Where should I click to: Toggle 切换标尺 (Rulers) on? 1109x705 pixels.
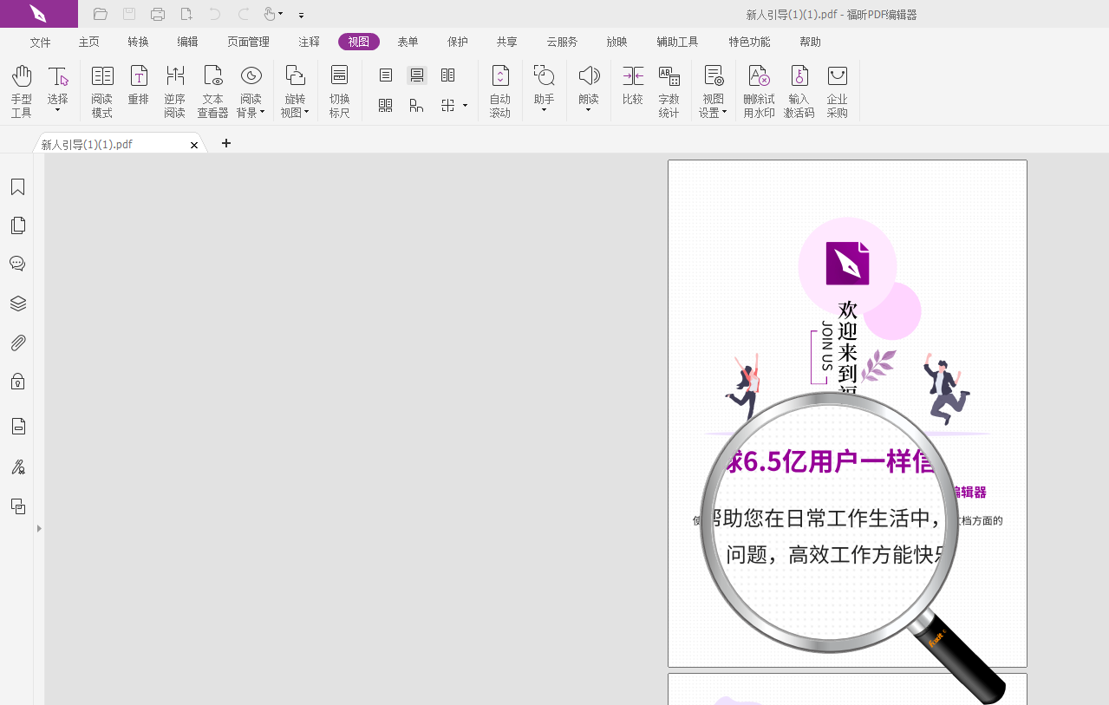[339, 90]
